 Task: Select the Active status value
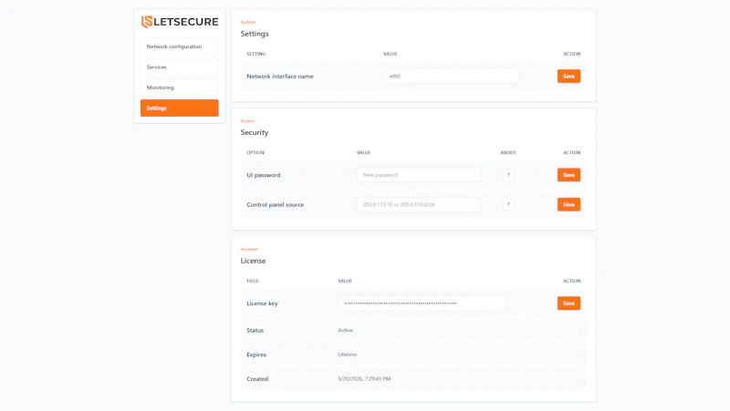point(346,330)
